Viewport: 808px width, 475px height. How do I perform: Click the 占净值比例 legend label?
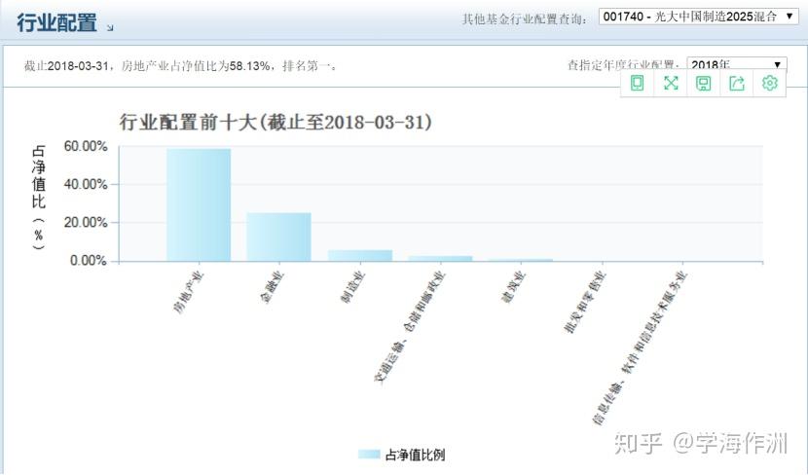[x=415, y=455]
